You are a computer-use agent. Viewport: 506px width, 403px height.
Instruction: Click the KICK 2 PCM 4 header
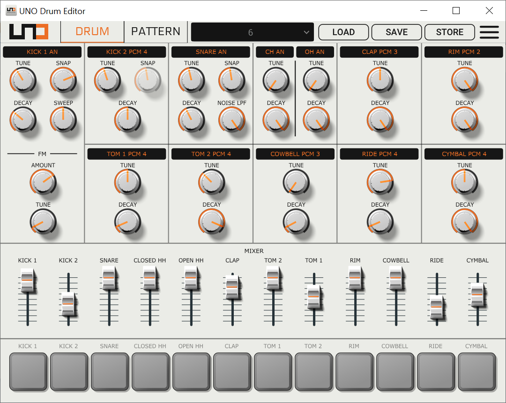[126, 52]
